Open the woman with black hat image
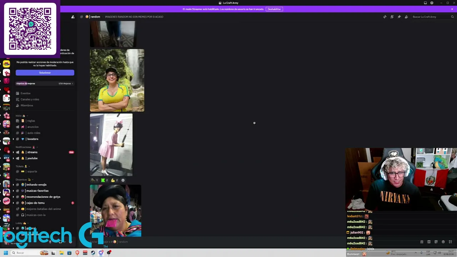Image resolution: width=457 pixels, height=257 pixels. pyautogui.click(x=116, y=211)
